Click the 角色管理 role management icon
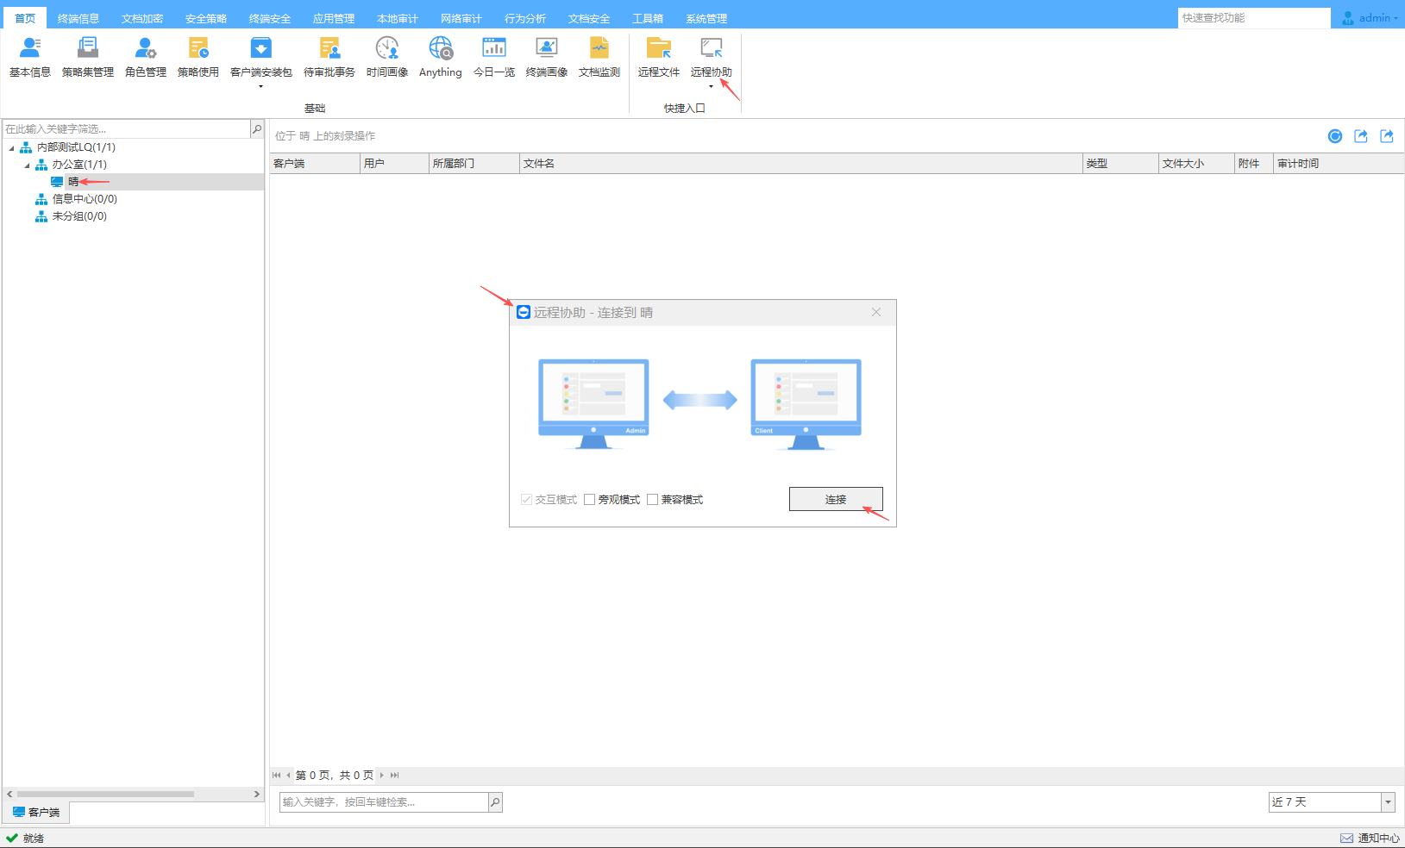The width and height of the screenshot is (1405, 848). [x=145, y=57]
